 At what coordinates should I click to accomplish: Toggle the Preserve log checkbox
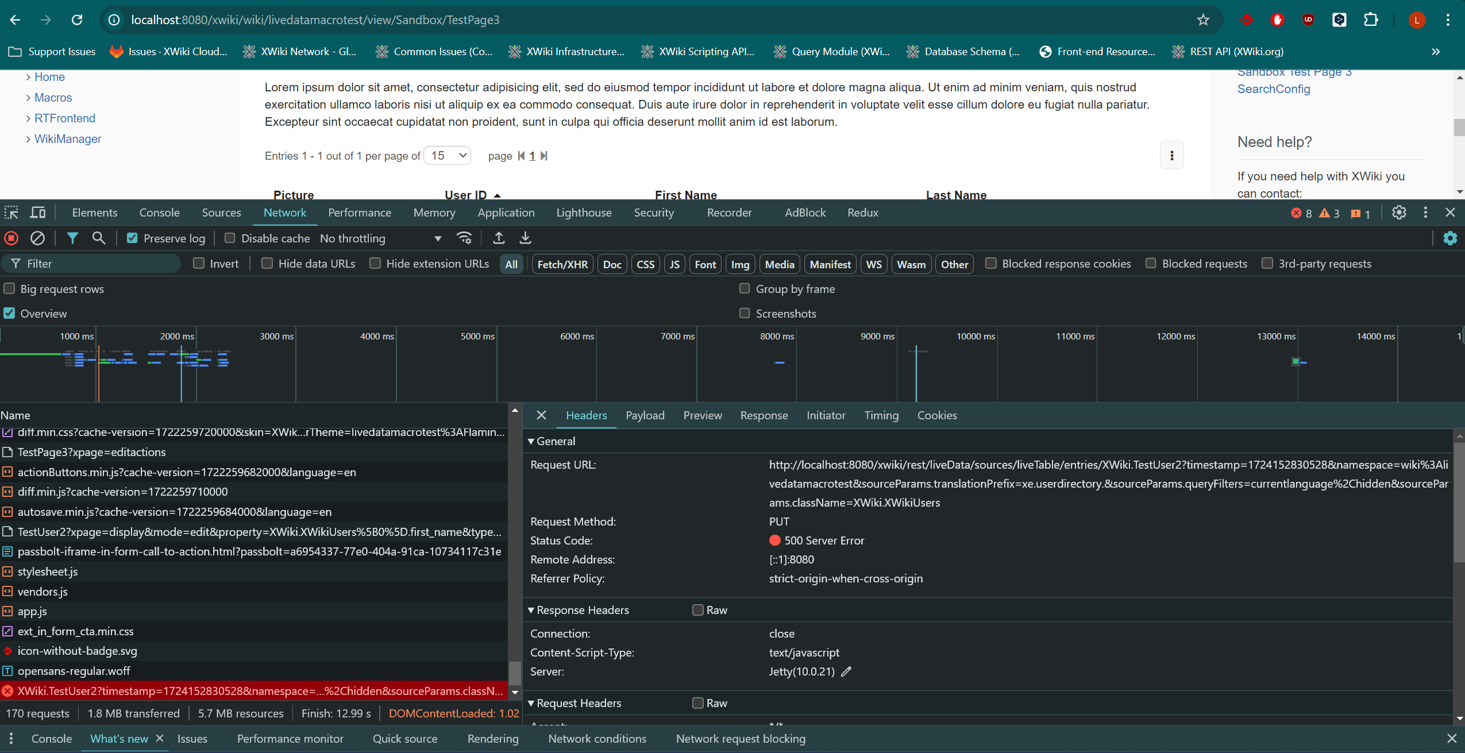132,237
